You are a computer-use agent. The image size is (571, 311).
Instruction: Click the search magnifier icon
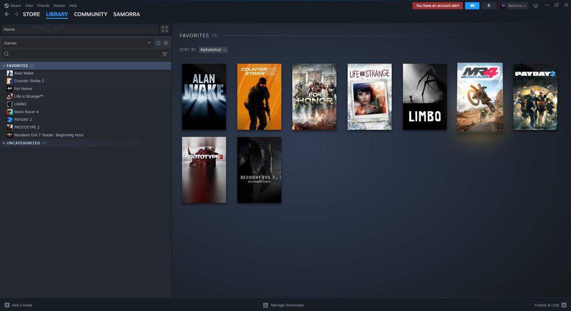[x=6, y=54]
